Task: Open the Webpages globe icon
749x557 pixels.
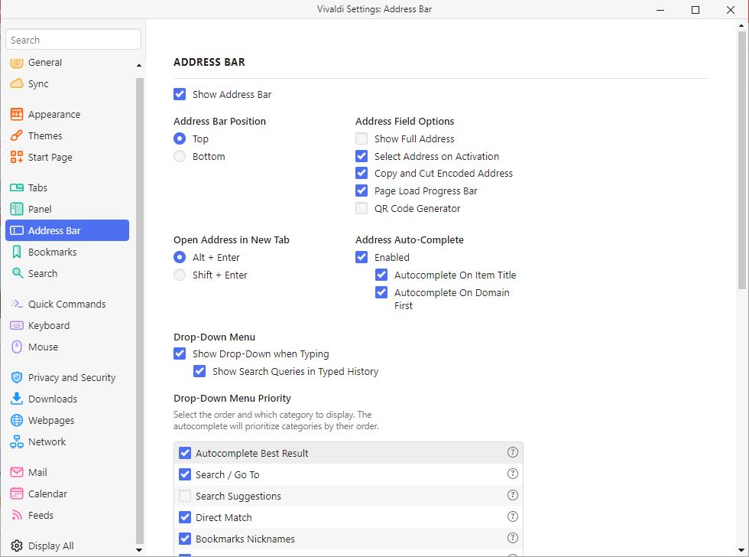Action: pyautogui.click(x=17, y=420)
